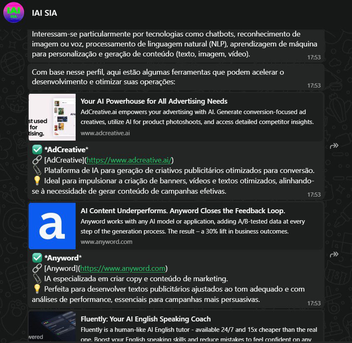Forward the Anyword message using arrow icon

334,255
